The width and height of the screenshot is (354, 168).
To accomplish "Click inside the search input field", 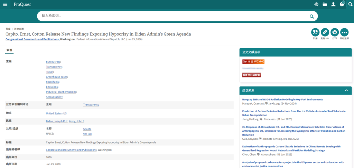I will pyautogui.click(x=173, y=16).
